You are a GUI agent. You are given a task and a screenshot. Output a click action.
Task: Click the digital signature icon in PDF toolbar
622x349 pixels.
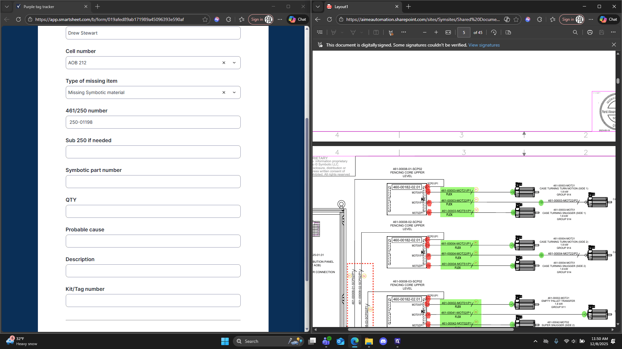391,32
